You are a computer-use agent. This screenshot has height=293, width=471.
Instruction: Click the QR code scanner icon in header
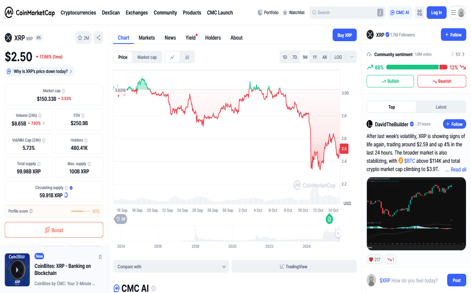pos(419,13)
